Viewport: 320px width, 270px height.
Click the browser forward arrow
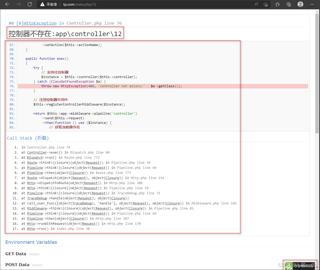(x=19, y=4)
